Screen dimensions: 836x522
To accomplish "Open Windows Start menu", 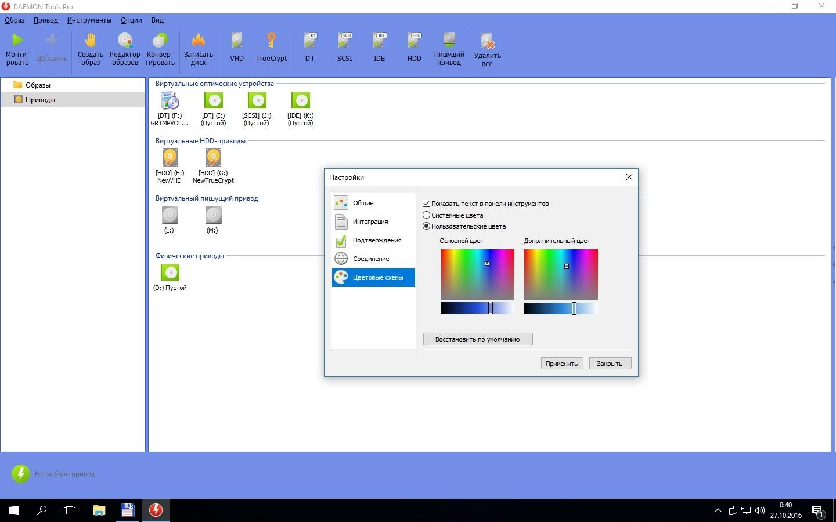I will pos(14,510).
